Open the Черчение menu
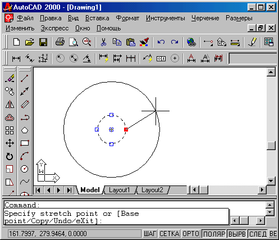The height and width of the screenshot is (240, 279). [205, 18]
